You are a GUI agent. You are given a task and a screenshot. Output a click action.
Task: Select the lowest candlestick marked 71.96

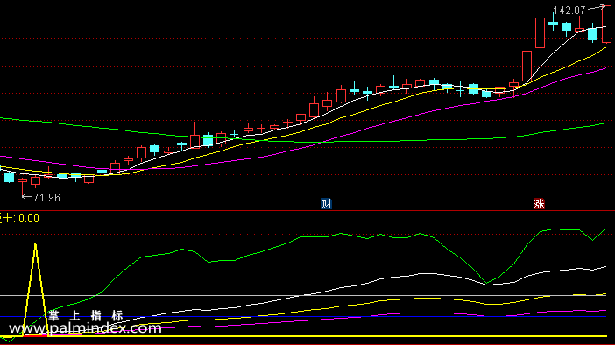(23, 187)
